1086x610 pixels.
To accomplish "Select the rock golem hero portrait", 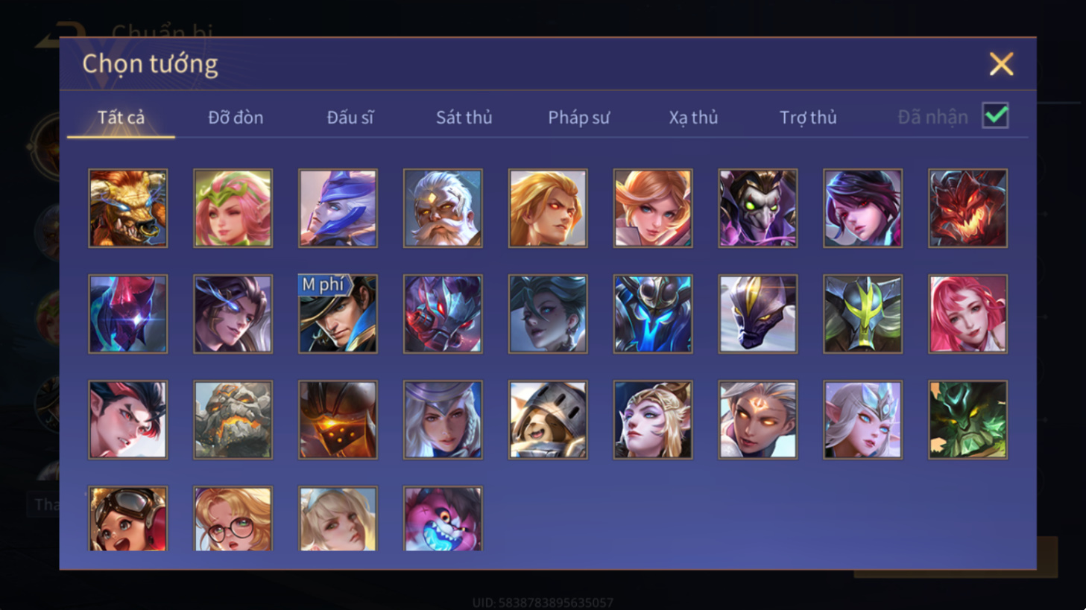I will 233,419.
